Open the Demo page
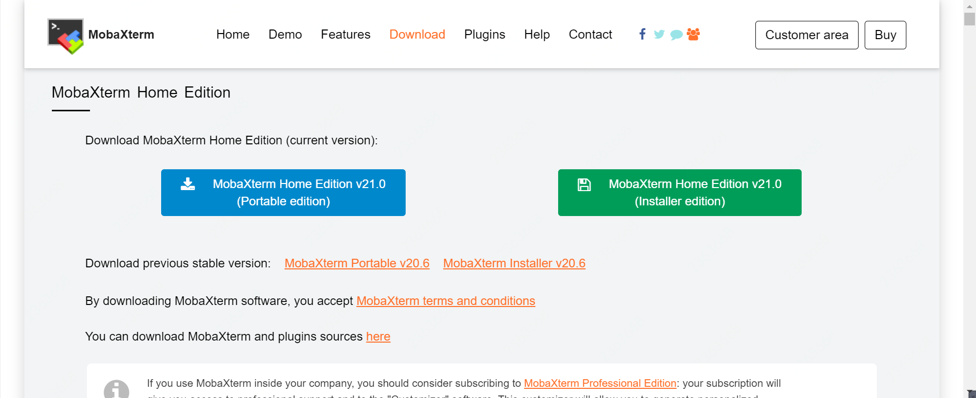The width and height of the screenshot is (976, 398). pyautogui.click(x=285, y=35)
